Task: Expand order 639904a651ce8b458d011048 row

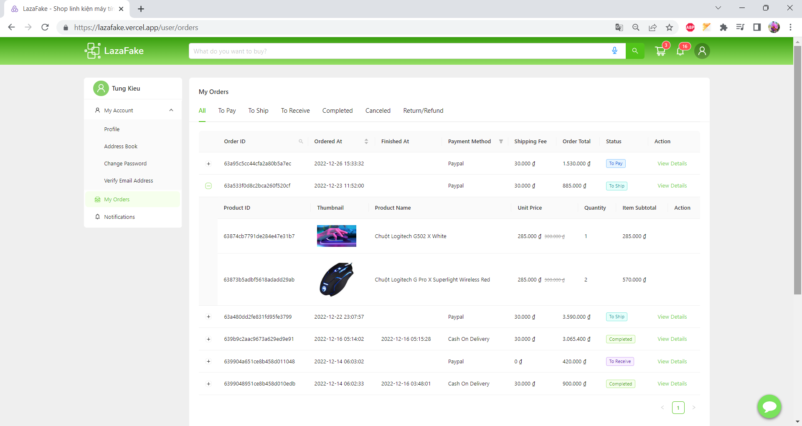Action: point(208,362)
